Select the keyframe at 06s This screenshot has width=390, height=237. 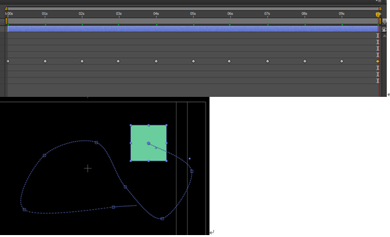pos(229,61)
